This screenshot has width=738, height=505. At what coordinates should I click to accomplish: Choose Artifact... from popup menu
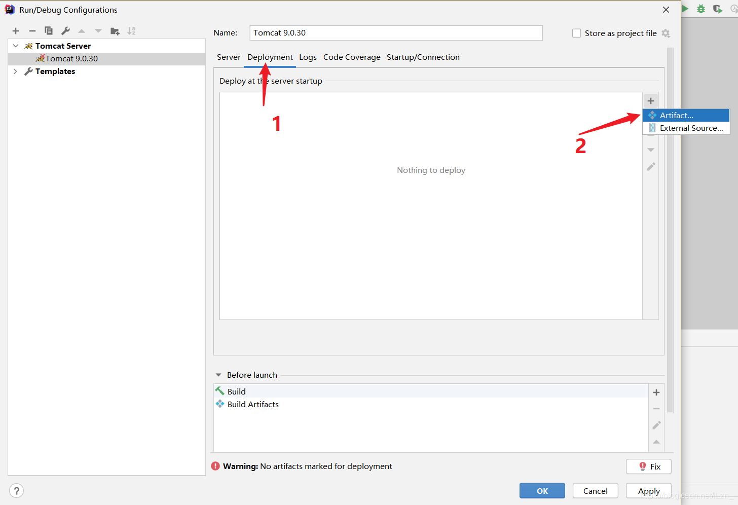tap(686, 116)
